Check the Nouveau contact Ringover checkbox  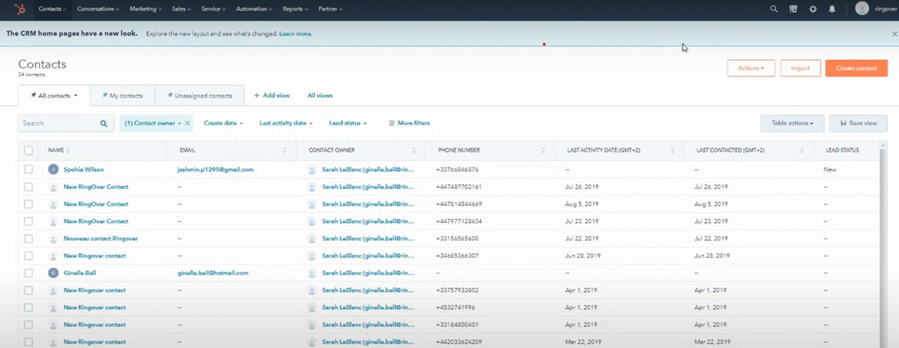tap(28, 239)
